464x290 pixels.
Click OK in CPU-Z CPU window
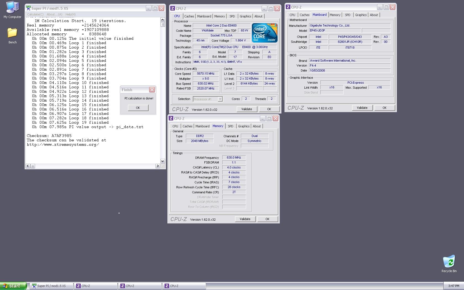tap(269, 109)
